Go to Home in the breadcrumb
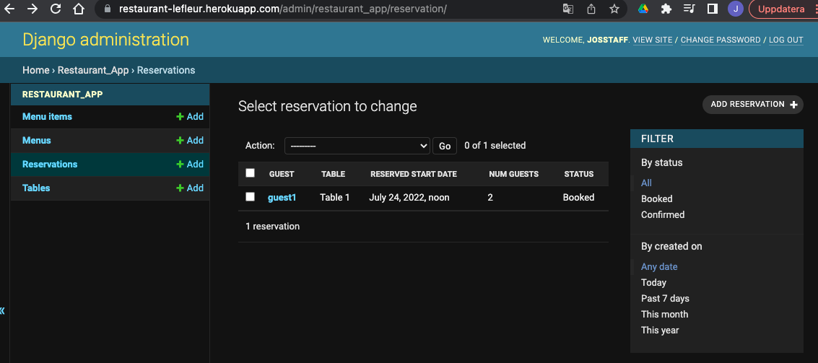 pos(35,70)
